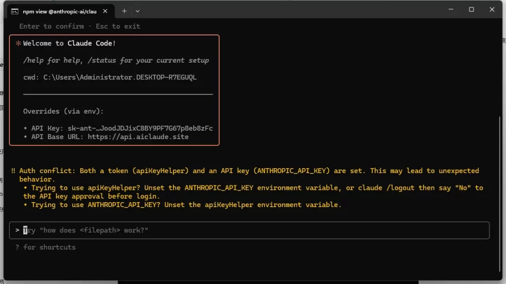
Task: Close the terminal window
Action: click(x=492, y=10)
